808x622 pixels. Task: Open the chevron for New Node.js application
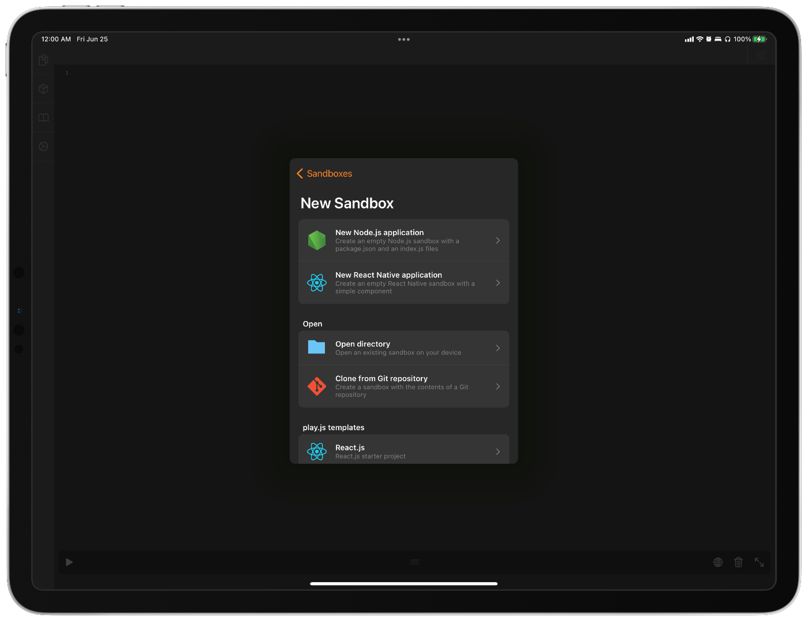click(497, 240)
